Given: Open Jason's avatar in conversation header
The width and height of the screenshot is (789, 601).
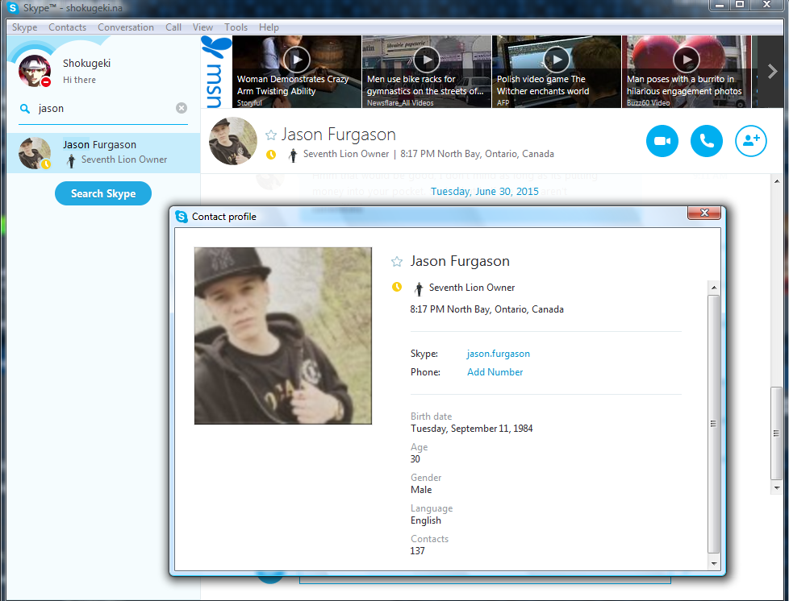Looking at the screenshot, I should pos(233,141).
